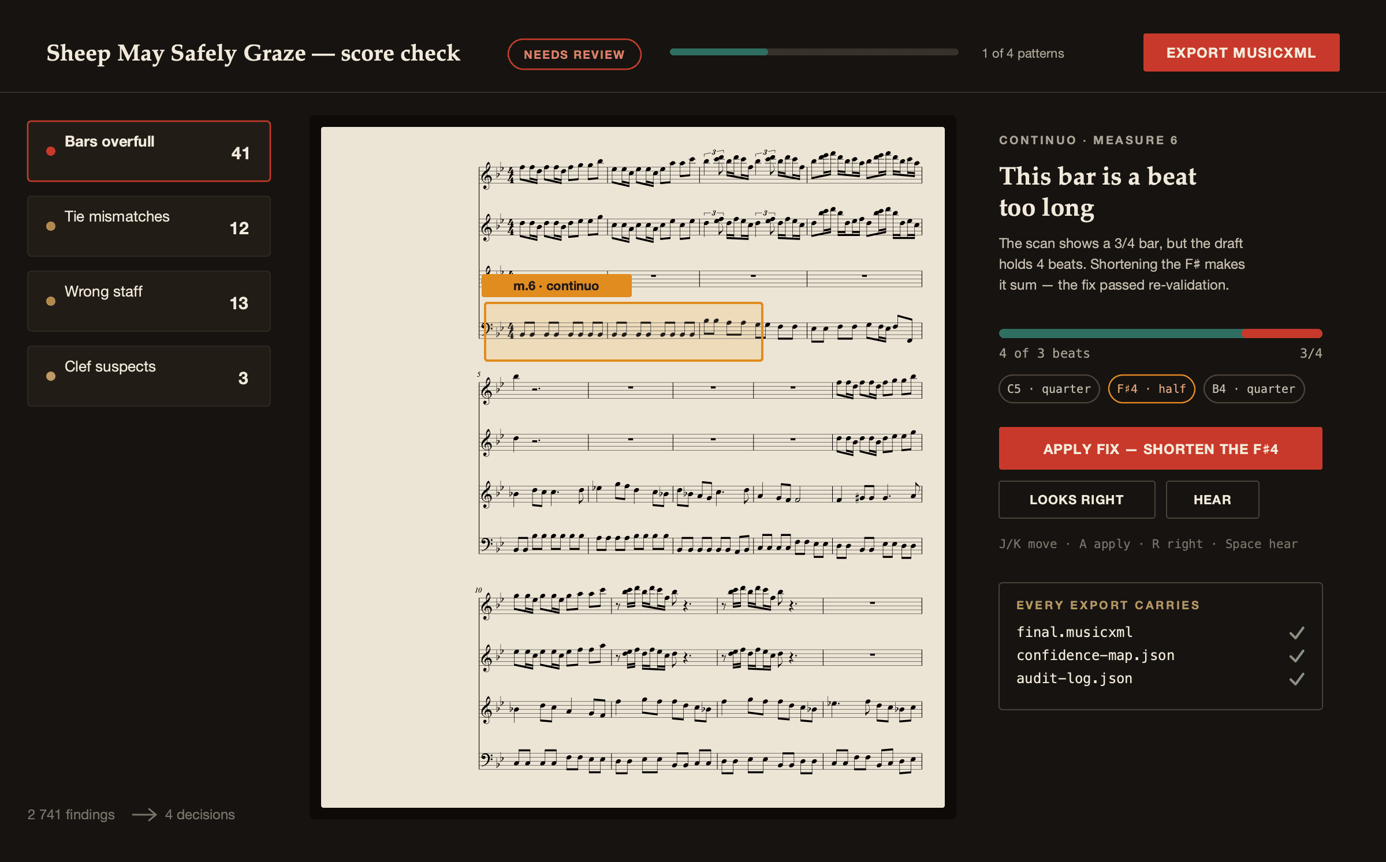The height and width of the screenshot is (862, 1386).
Task: Click the 'confidence-map.json' file name
Action: 1096,655
